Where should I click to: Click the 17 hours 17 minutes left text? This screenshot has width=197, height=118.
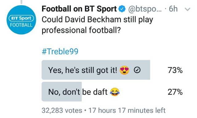point(127,110)
